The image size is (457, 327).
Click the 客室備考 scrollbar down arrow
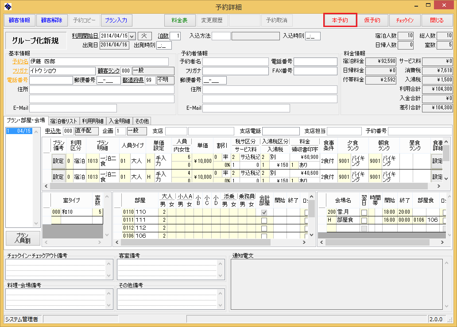point(221,276)
